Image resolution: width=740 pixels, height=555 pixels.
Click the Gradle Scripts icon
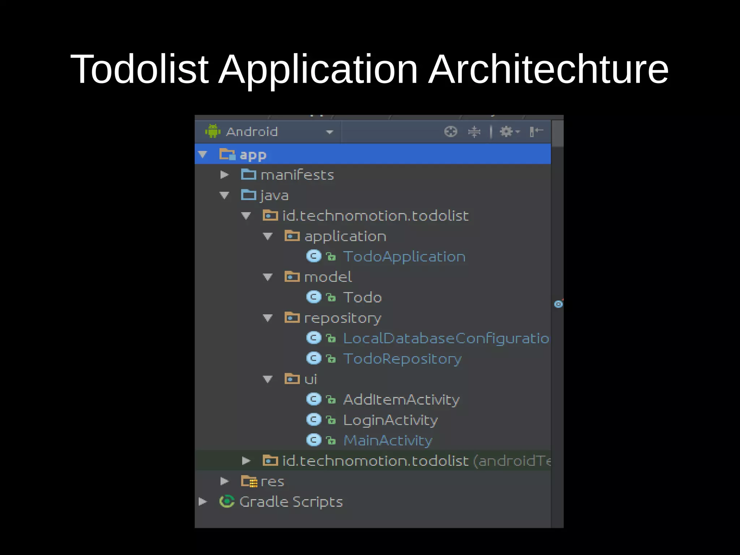click(227, 501)
